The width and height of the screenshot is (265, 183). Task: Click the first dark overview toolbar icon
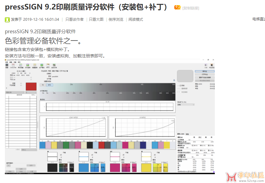pos(7,66)
